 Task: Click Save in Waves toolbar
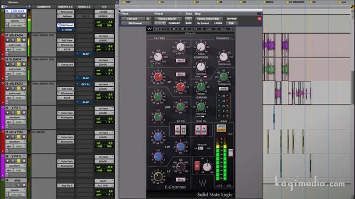click(224, 29)
